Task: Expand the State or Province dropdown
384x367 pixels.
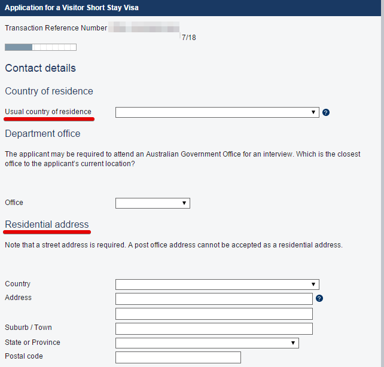Action: click(206, 343)
